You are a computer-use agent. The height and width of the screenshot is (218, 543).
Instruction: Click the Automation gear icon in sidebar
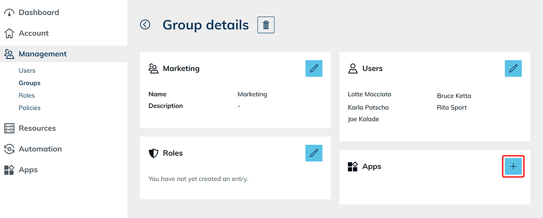coord(9,149)
